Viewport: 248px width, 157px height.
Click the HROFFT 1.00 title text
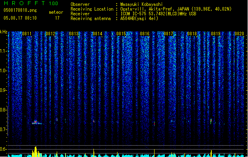[x=31, y=3]
